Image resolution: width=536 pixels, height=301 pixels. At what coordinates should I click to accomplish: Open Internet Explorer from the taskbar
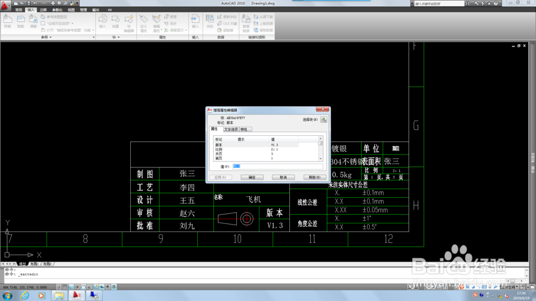point(25,296)
